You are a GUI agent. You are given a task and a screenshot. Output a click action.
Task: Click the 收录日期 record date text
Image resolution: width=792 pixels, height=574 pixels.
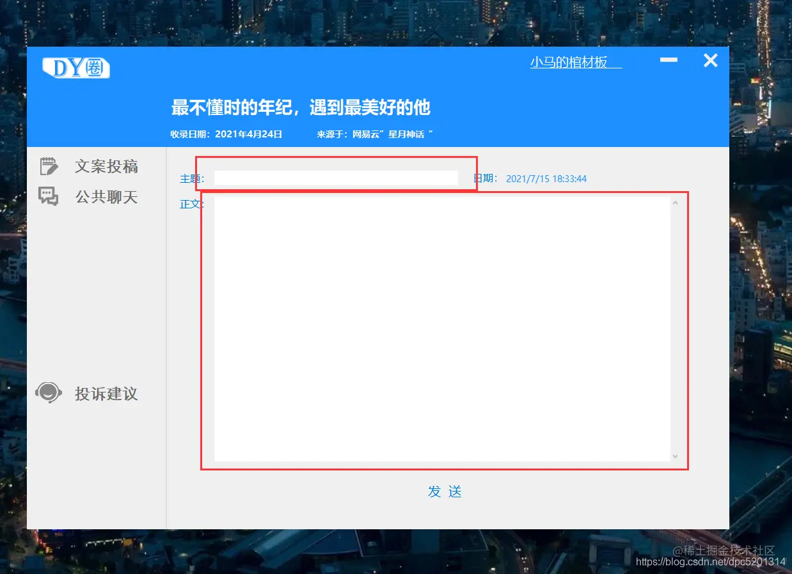[x=227, y=134]
